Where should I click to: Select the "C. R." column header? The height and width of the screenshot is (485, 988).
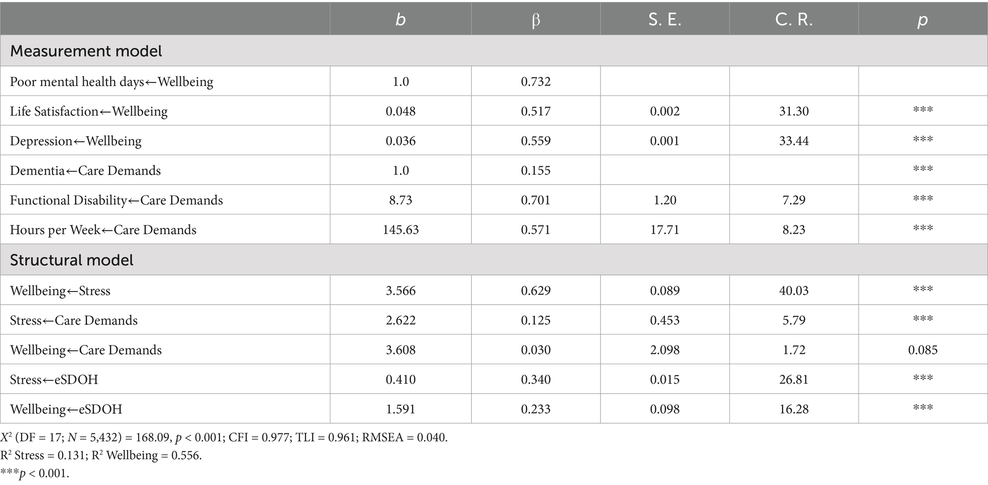pos(793,20)
